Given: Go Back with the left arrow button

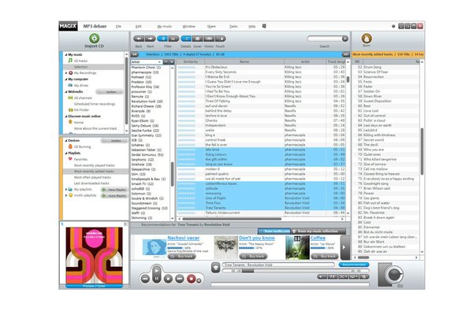Looking at the screenshot, I should tap(139, 39).
